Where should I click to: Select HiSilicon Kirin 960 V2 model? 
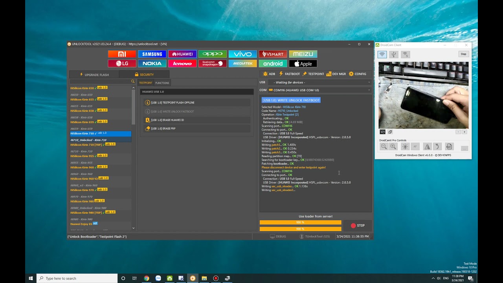pyautogui.click(x=101, y=178)
